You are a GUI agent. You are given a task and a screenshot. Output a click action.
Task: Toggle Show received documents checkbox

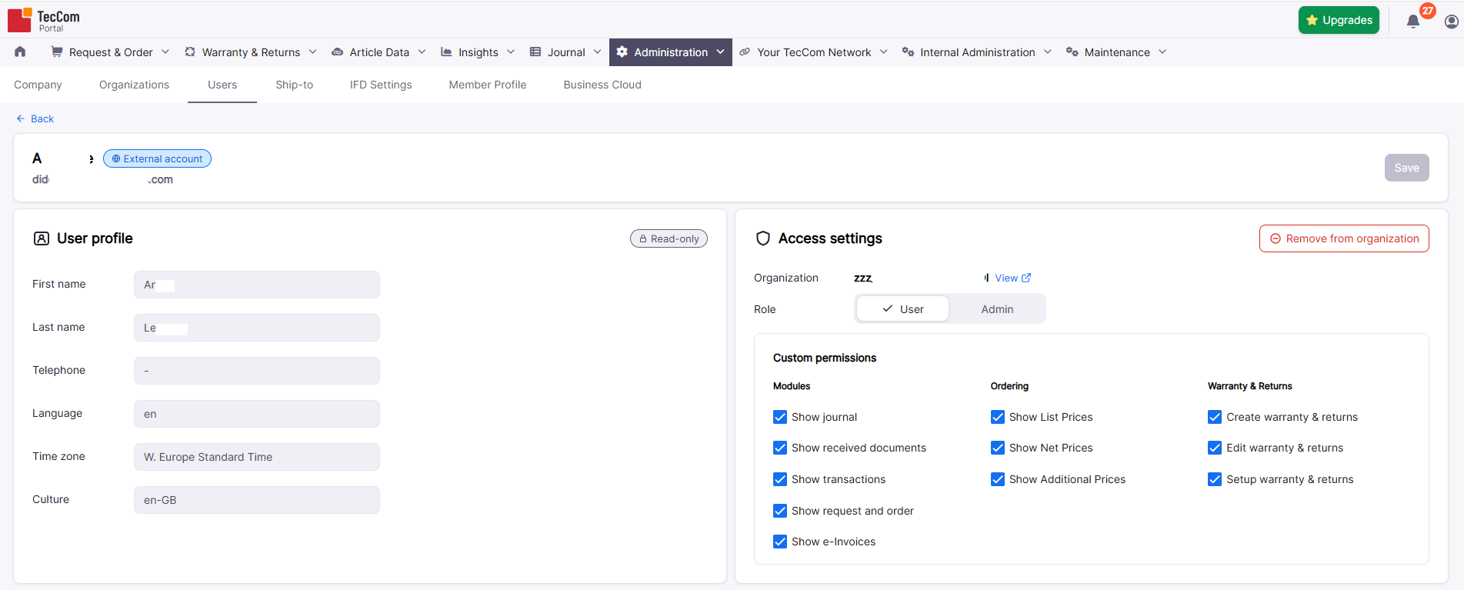coord(780,448)
